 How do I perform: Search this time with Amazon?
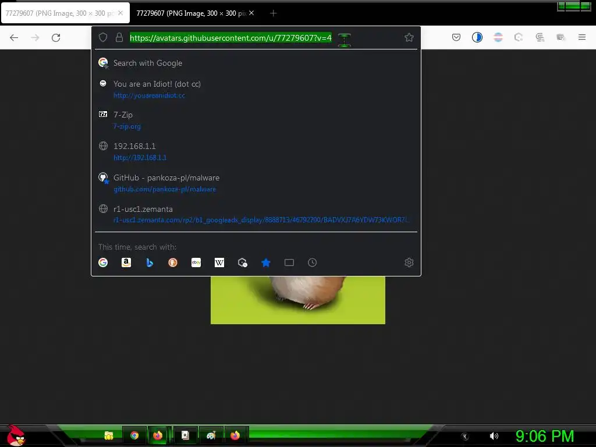click(126, 262)
